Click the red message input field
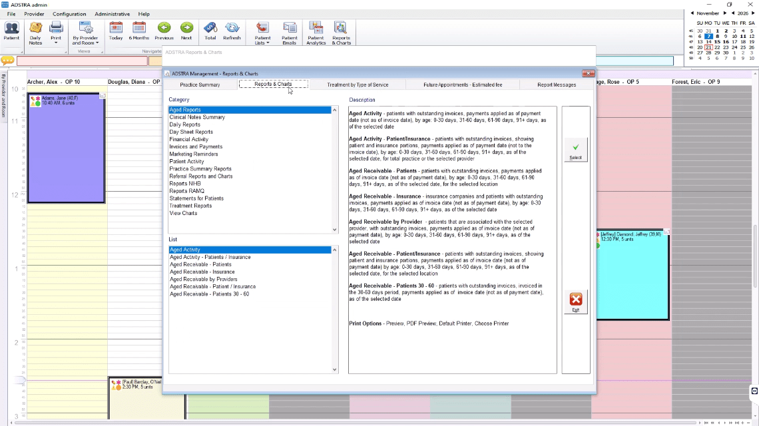This screenshot has width=759, height=426. 82,61
